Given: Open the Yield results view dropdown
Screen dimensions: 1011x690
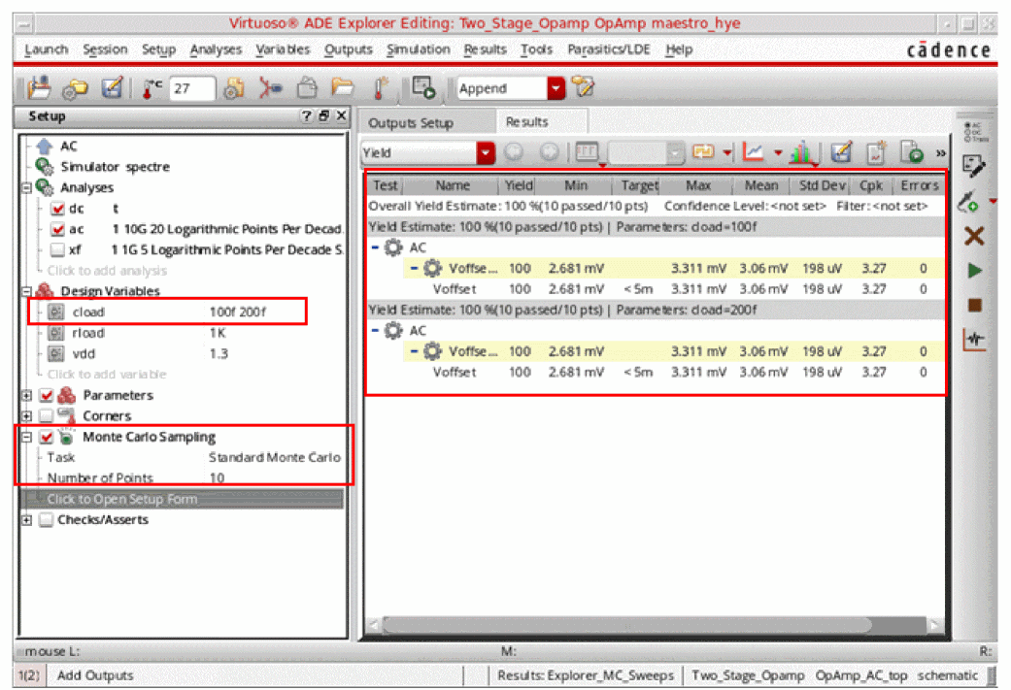Looking at the screenshot, I should [x=486, y=152].
